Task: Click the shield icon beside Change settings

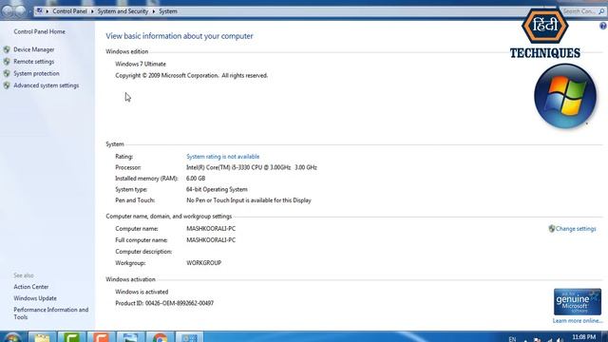Action: (551, 229)
